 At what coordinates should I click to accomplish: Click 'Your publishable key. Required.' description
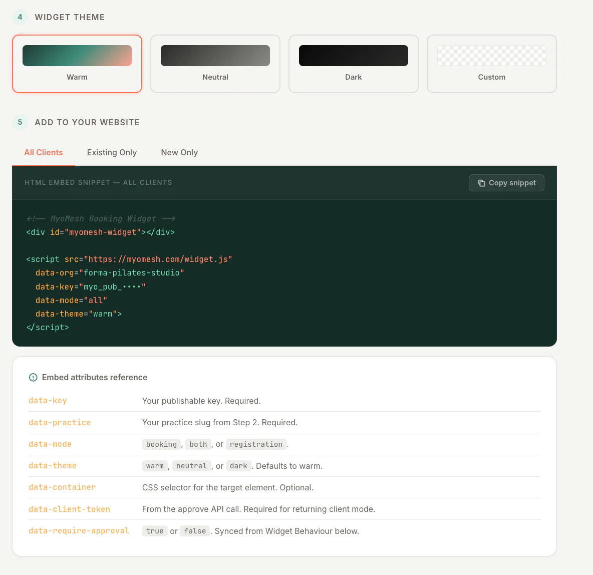pyautogui.click(x=201, y=401)
